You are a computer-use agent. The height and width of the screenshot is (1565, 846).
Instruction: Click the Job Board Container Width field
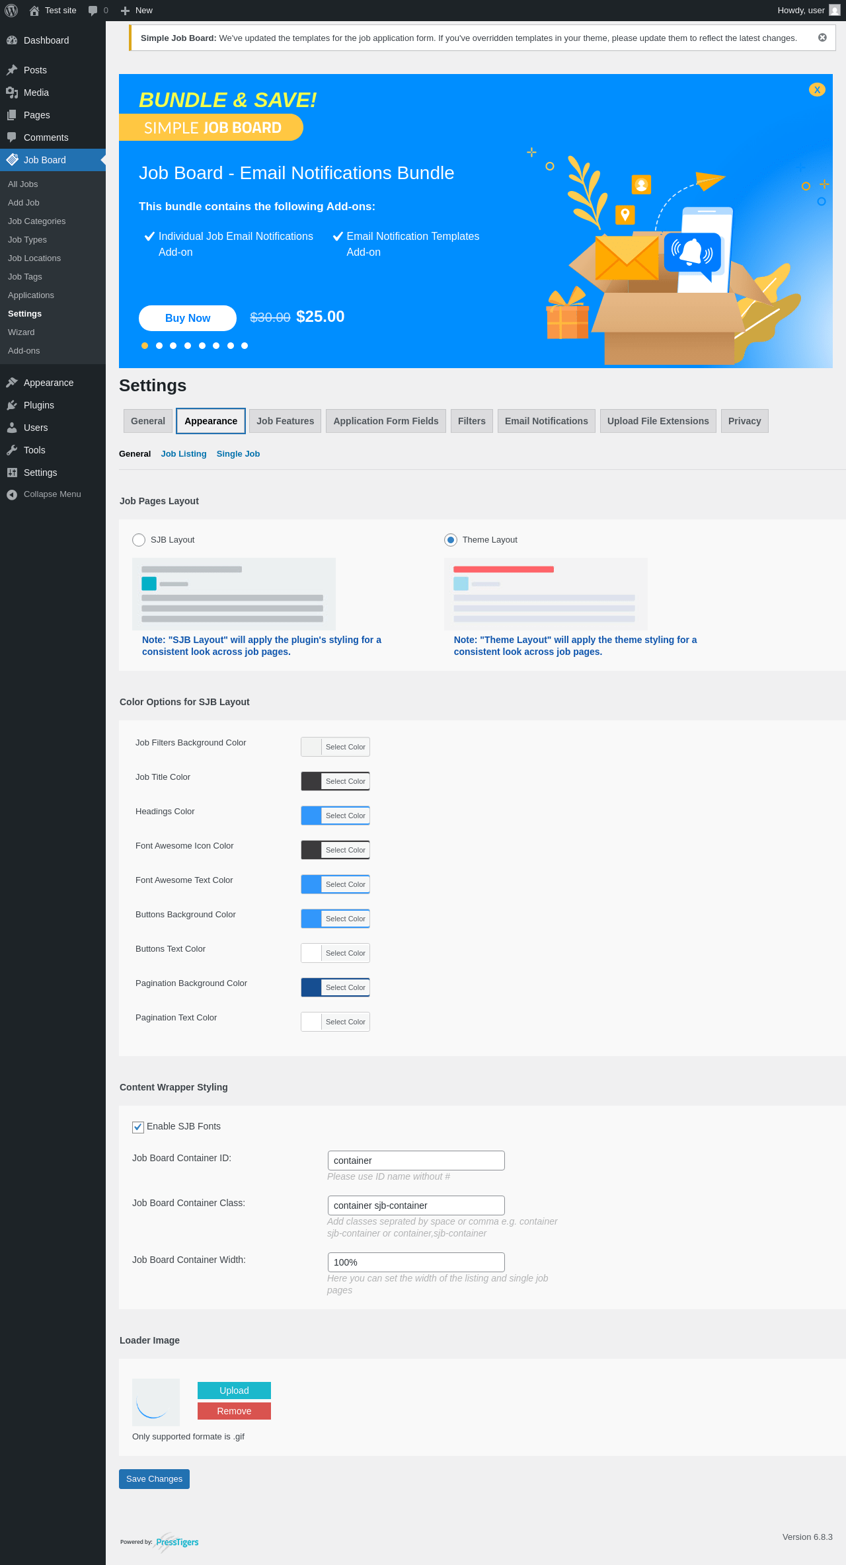pos(416,1262)
